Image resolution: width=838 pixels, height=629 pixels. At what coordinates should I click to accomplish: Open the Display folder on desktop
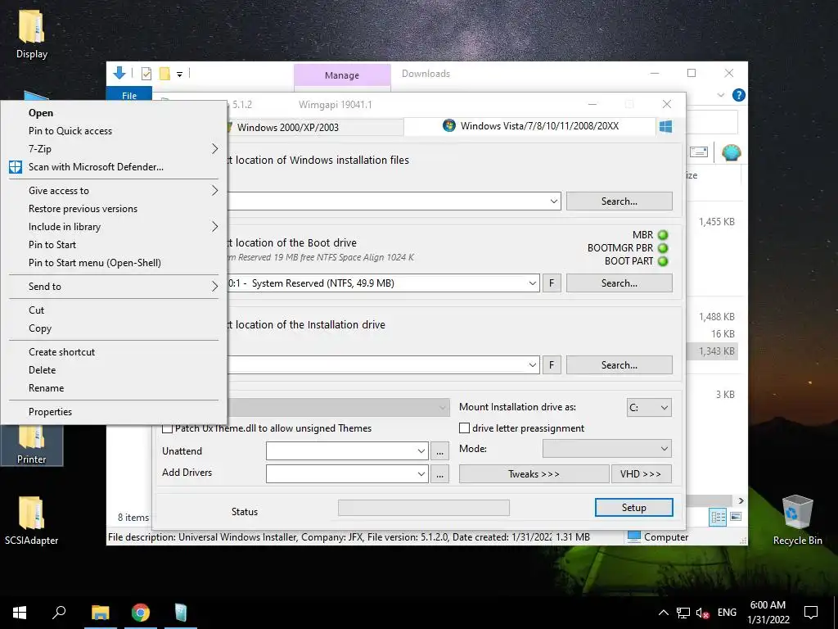coord(31,33)
